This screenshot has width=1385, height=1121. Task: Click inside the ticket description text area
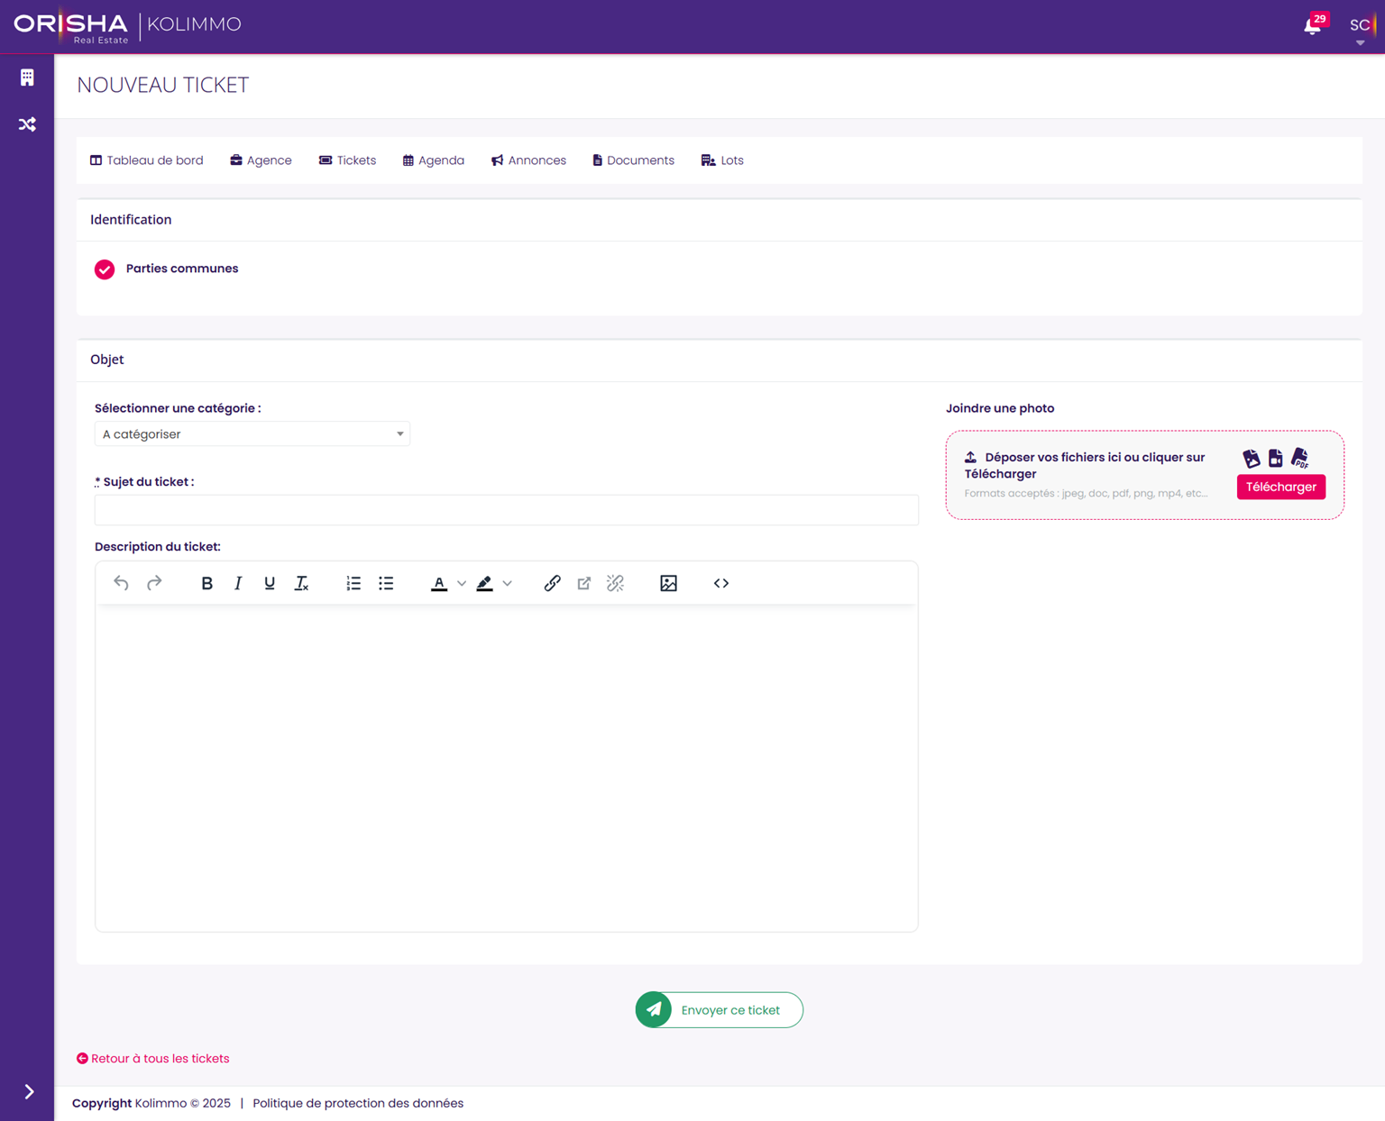507,768
